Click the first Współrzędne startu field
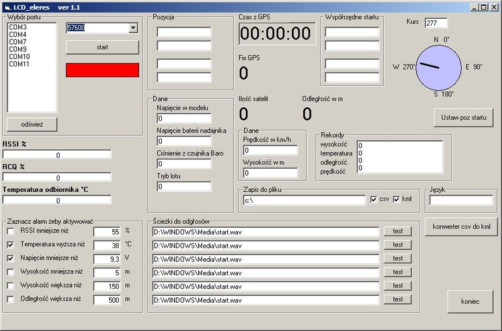Image resolution: width=502 pixels, height=331 pixels. [352, 32]
